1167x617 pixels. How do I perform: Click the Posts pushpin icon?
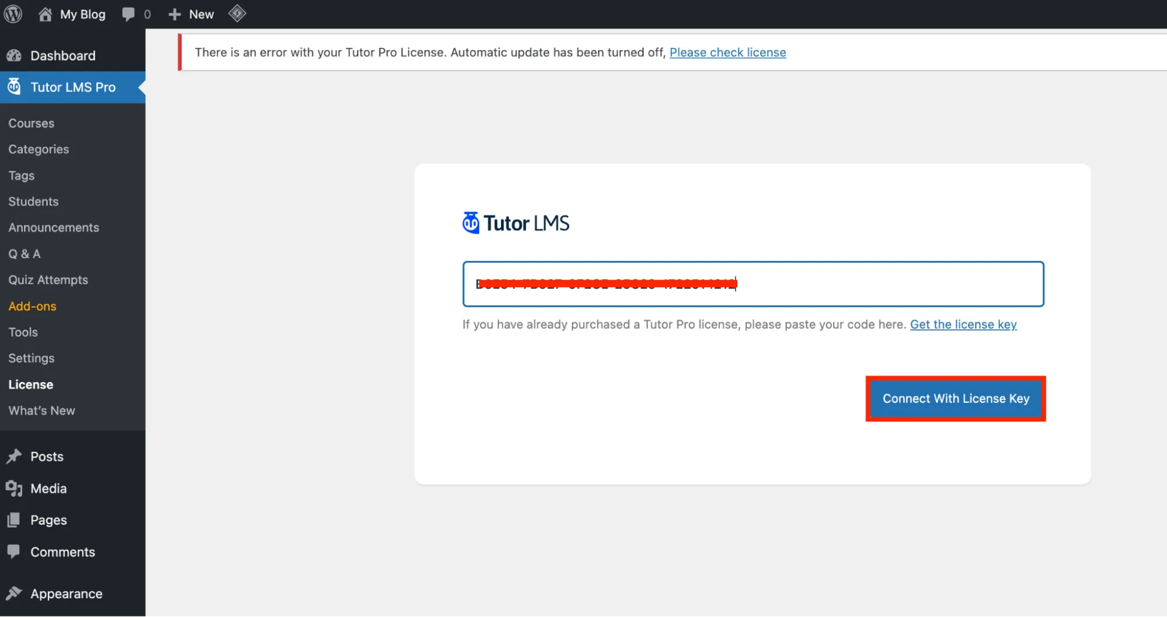[x=13, y=456]
